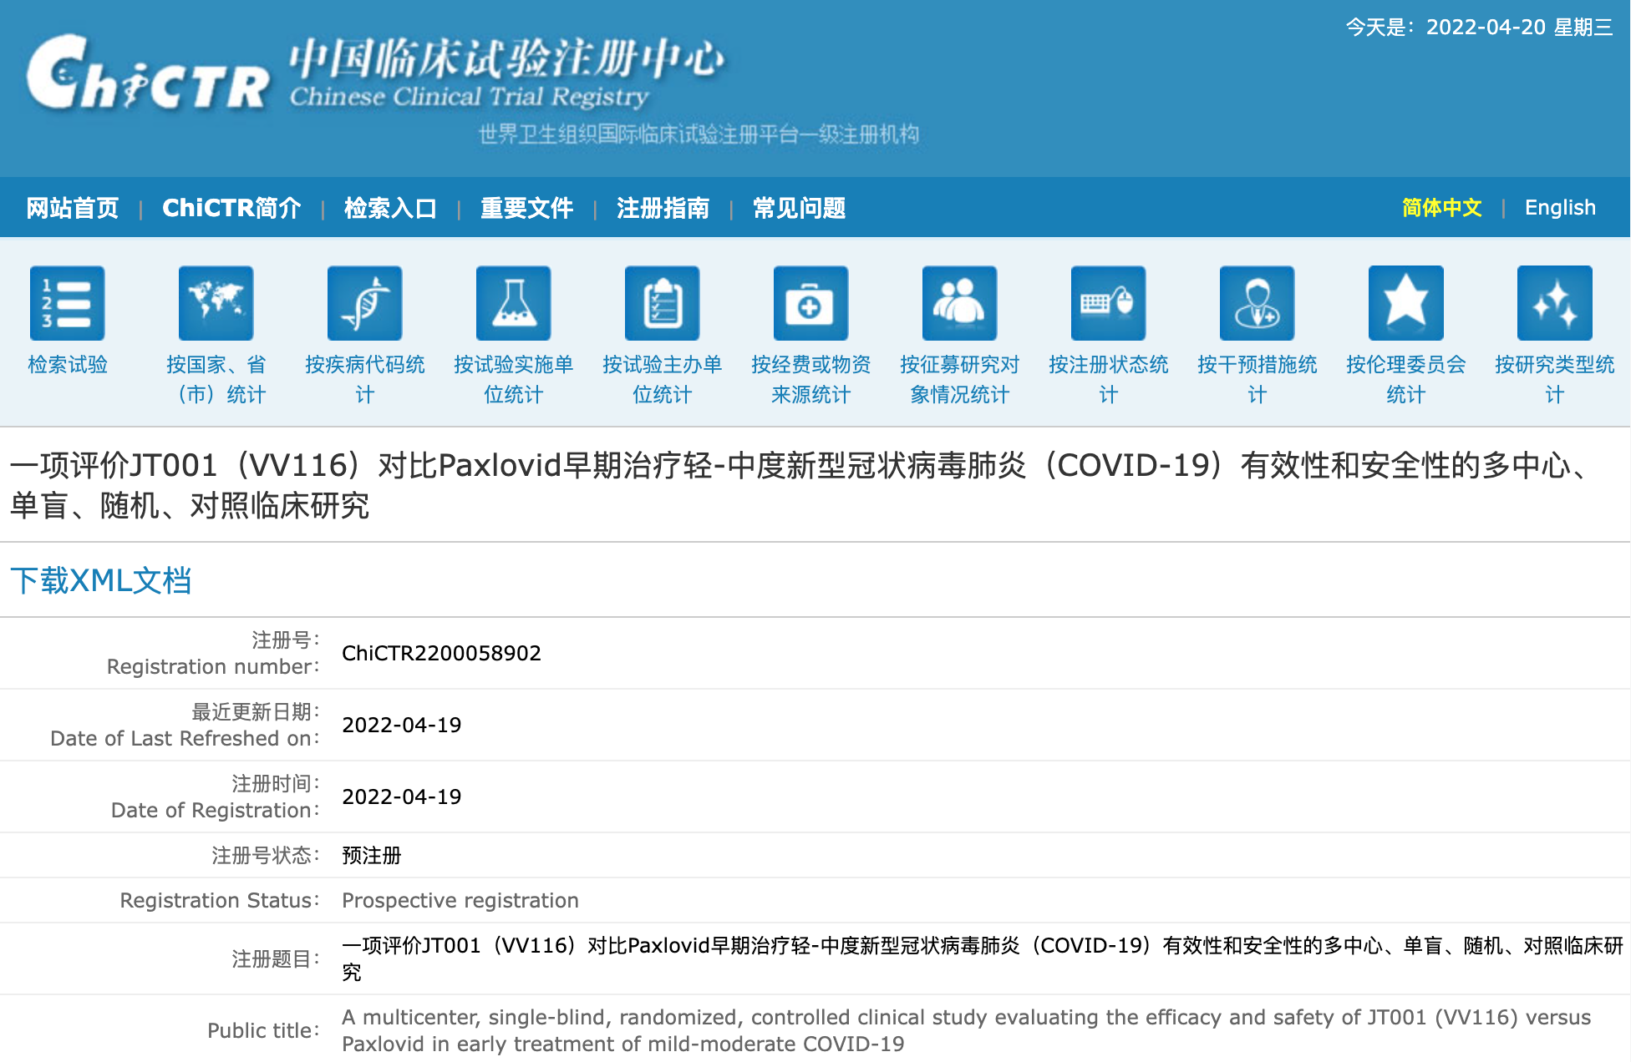Open the ChiCTR简介 menu item
1631x1062 pixels.
[231, 208]
